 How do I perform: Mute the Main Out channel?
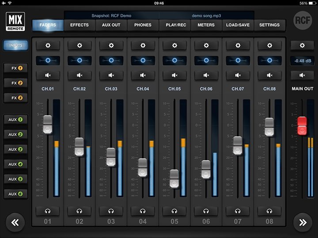(x=302, y=75)
